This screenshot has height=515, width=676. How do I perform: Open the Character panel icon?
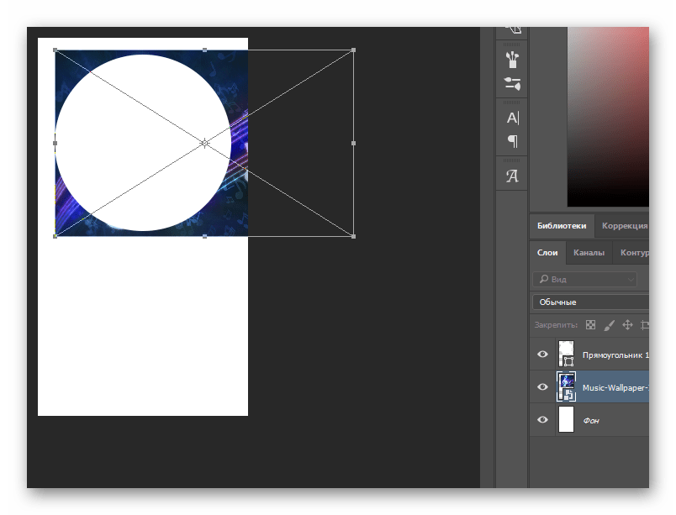coord(513,118)
